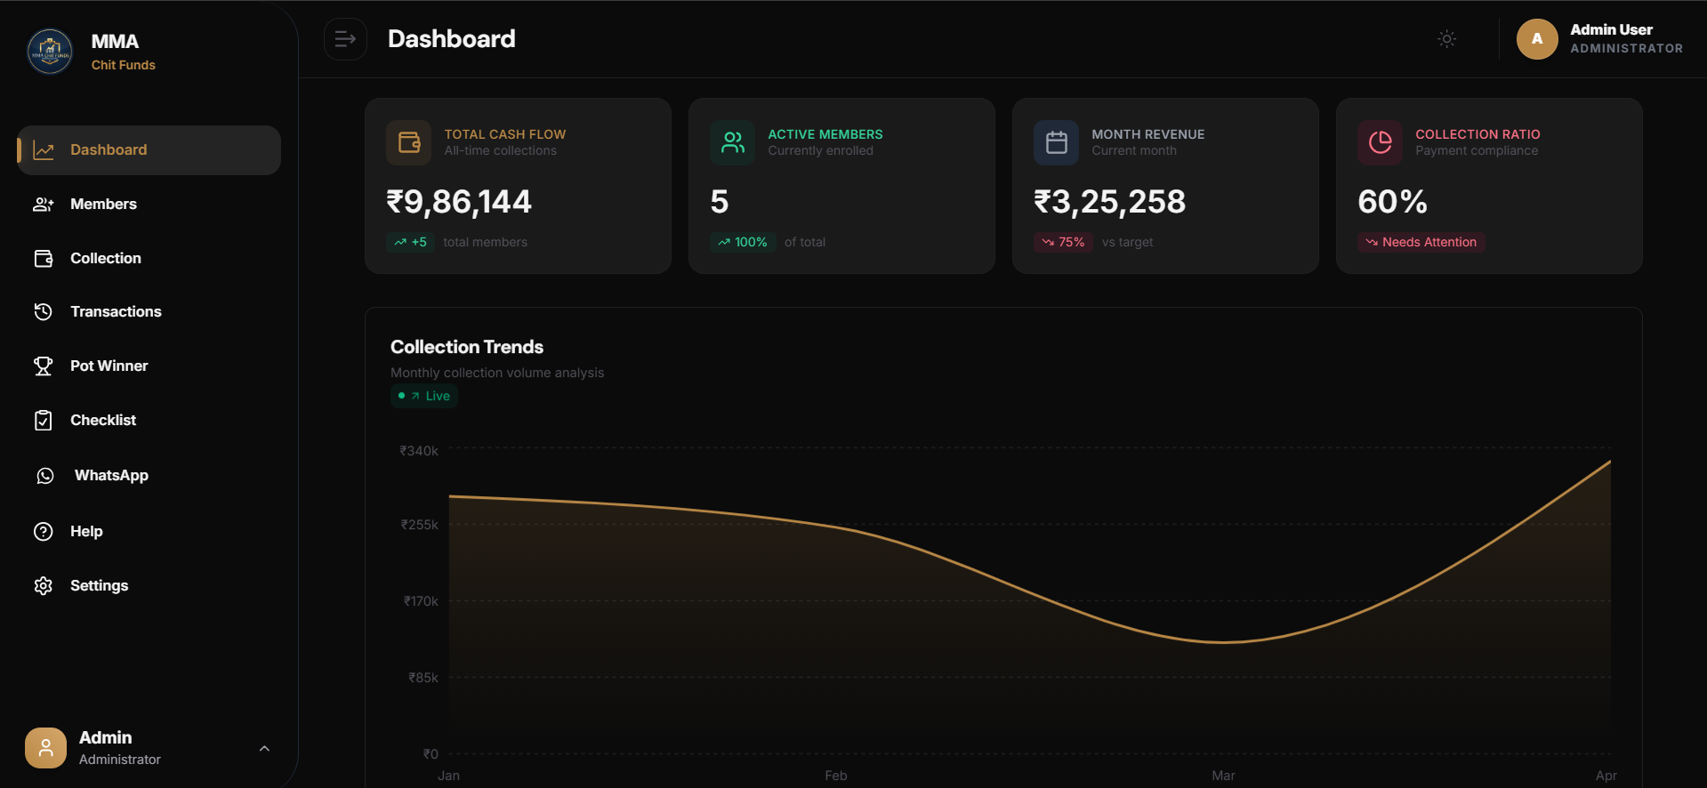Open the Help page
The width and height of the screenshot is (1707, 788).
pyautogui.click(x=149, y=532)
